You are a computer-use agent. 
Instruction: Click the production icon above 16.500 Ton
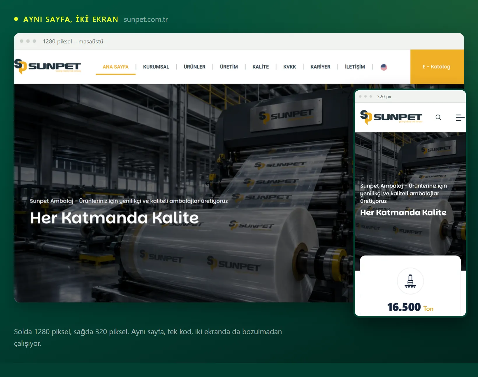(410, 281)
